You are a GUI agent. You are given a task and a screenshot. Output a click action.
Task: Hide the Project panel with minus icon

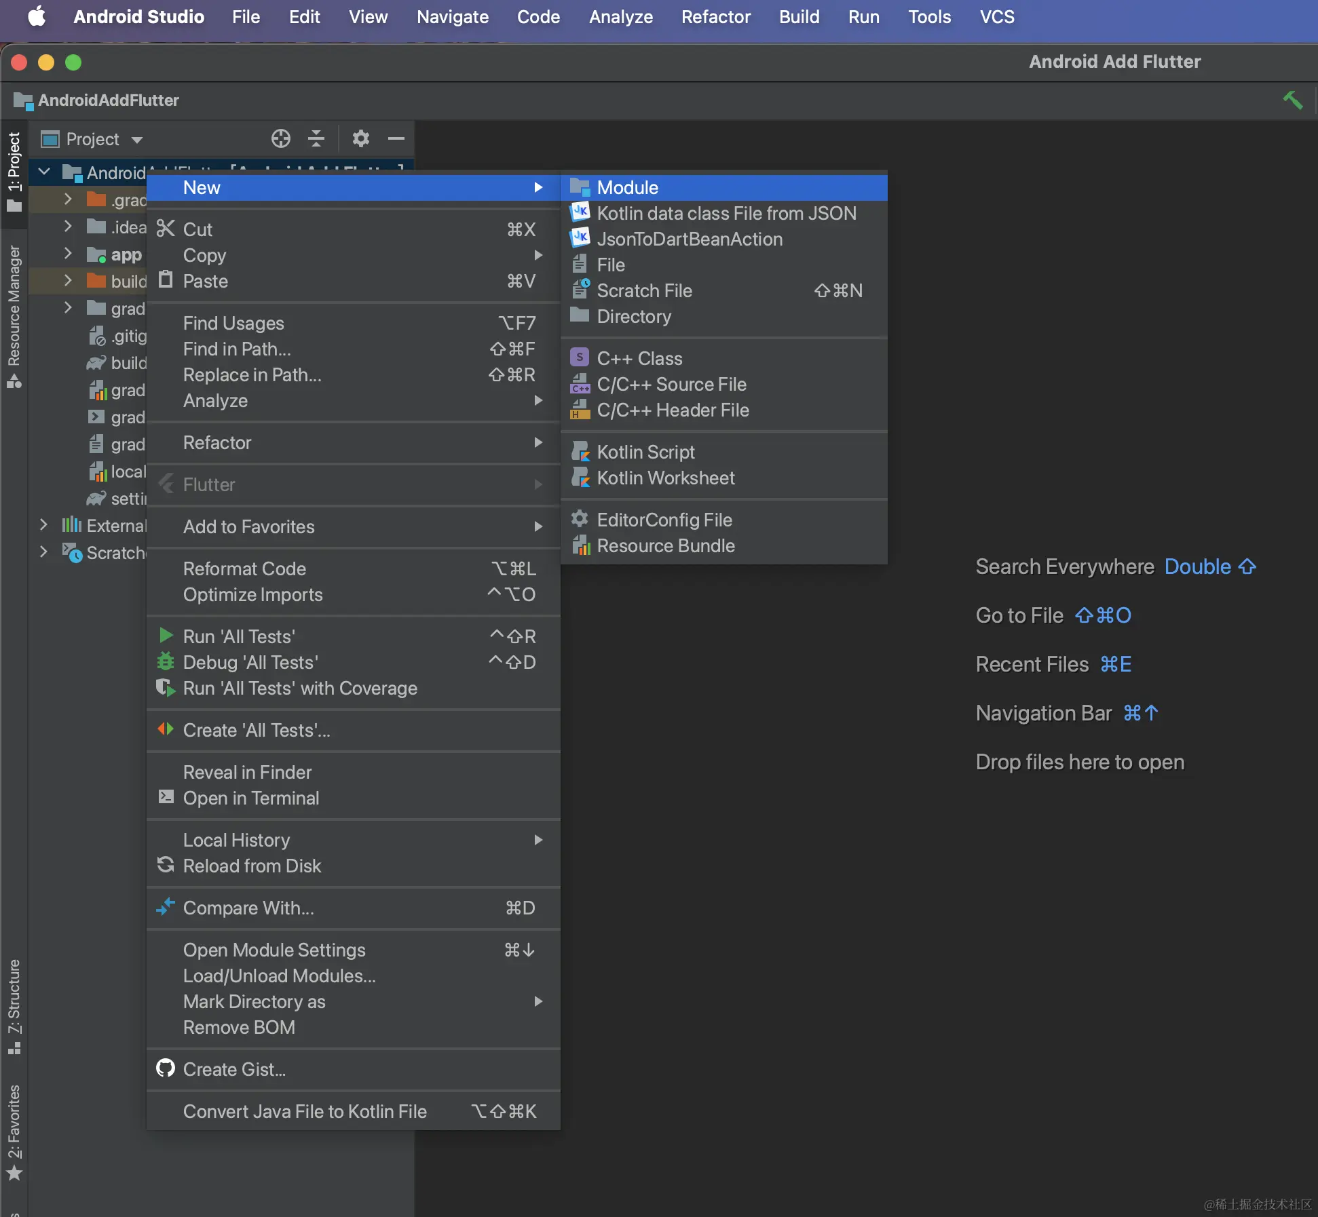396,139
